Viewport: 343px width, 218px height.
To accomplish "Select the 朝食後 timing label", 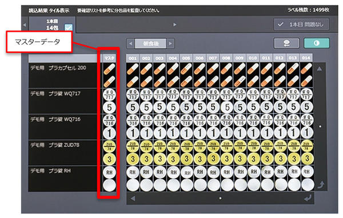I will pyautogui.click(x=151, y=43).
